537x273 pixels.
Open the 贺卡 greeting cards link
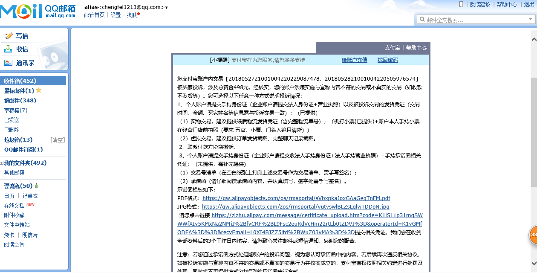coord(9,235)
